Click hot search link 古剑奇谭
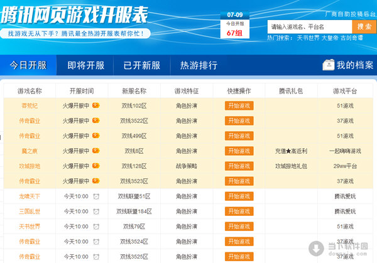The height and width of the screenshot is (263, 377). 351,38
